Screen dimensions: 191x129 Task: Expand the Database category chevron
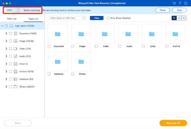pyautogui.click(x=6, y=79)
